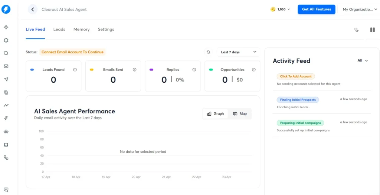Viewport: 380px width, 195px height.
Task: Click the $0 opportunities value
Action: (239, 80)
